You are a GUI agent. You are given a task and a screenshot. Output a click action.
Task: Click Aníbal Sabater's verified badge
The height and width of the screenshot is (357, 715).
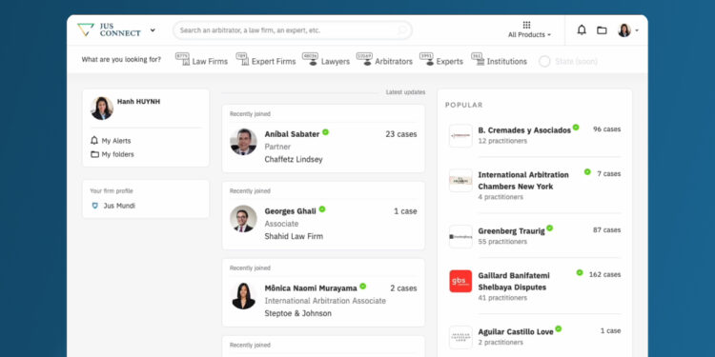325,132
